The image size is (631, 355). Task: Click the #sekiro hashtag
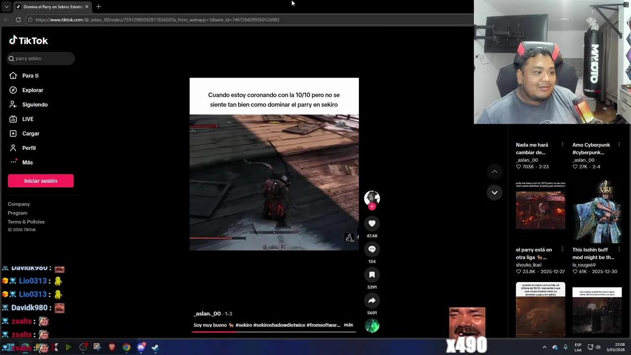(244, 325)
